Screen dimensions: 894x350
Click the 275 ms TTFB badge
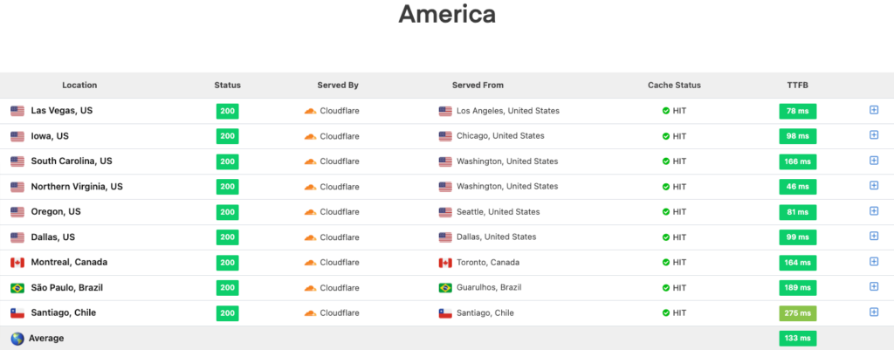[798, 313]
